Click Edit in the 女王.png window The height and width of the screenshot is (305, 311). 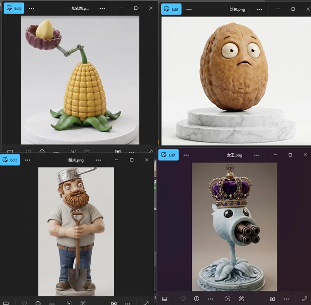tap(168, 155)
